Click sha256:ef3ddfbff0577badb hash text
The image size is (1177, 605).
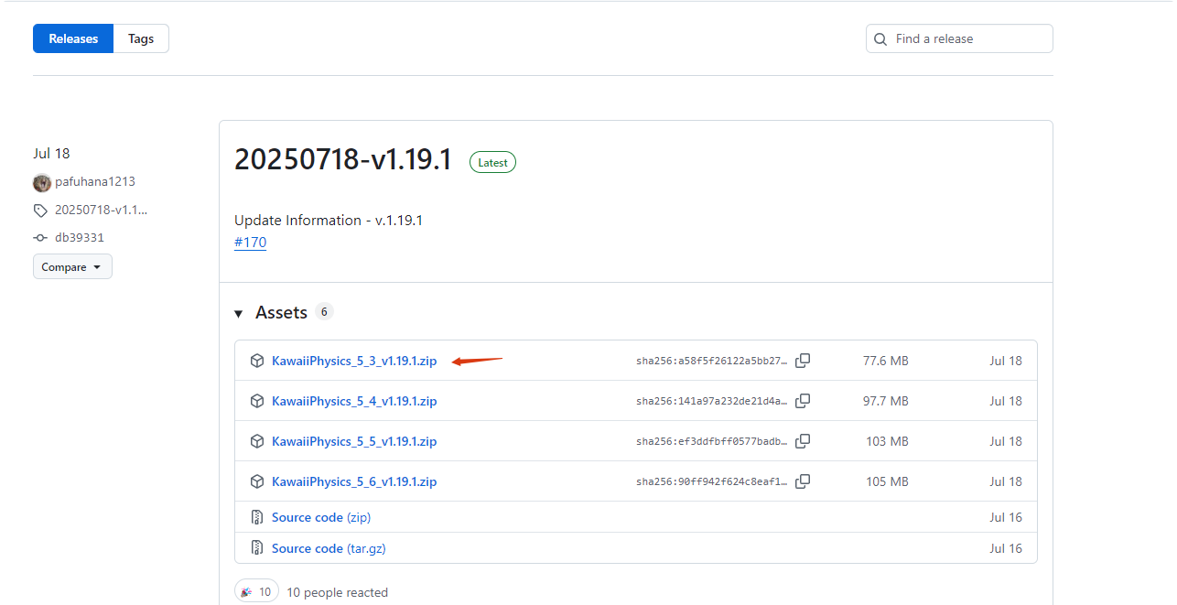(712, 441)
